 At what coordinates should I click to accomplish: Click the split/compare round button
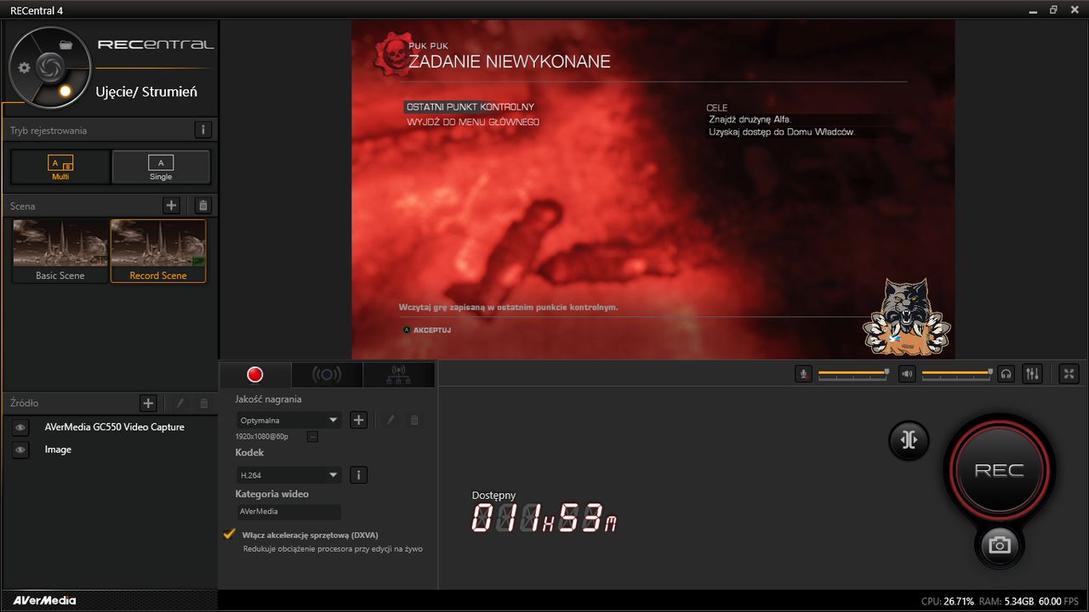tap(909, 439)
